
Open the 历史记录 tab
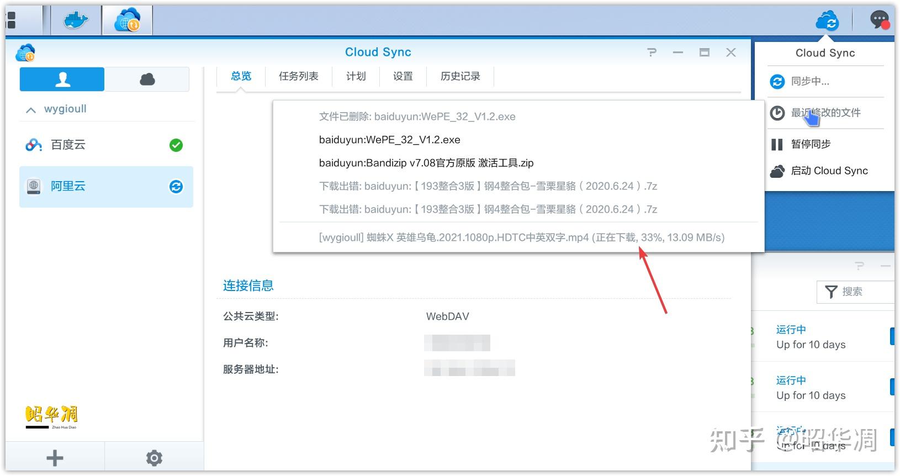point(460,76)
